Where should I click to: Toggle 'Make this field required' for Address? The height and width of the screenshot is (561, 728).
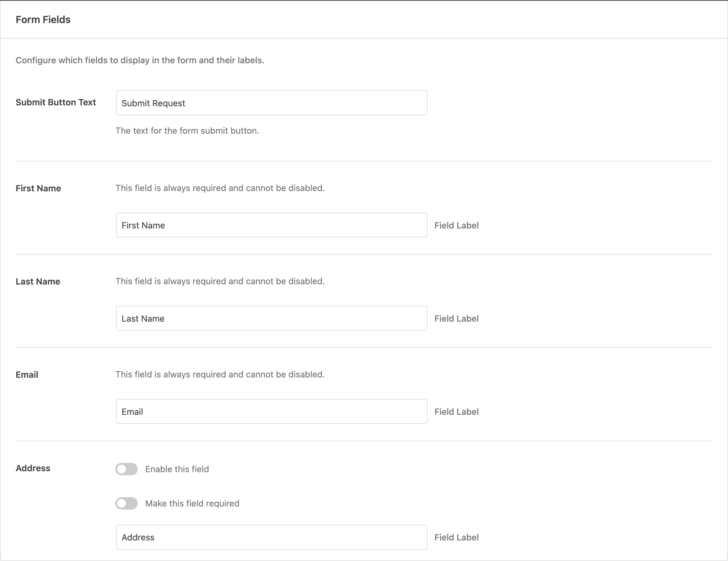point(126,503)
